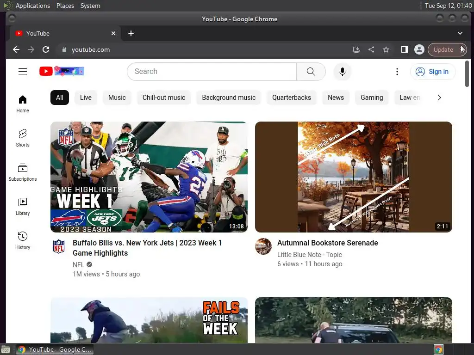Image resolution: width=474 pixels, height=355 pixels.
Task: Bookmark this page with star icon
Action: pos(386,49)
